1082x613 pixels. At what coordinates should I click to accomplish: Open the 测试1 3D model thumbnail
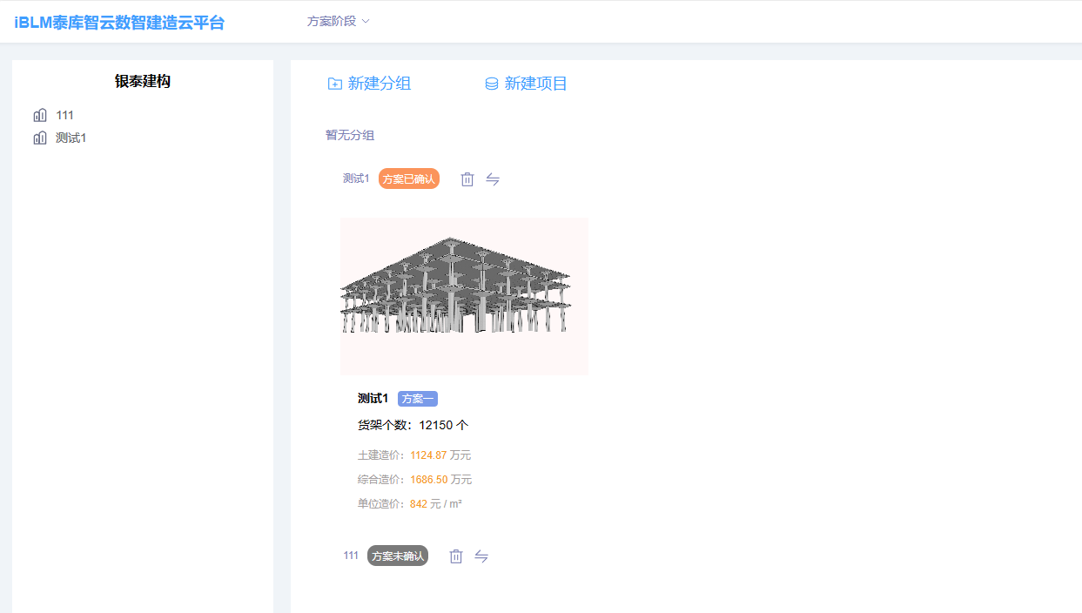click(464, 296)
